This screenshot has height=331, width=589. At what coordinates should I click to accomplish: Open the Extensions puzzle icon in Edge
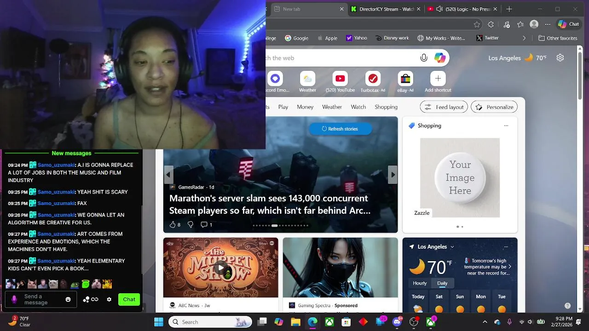[x=491, y=24]
